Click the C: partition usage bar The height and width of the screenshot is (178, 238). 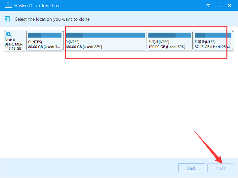tap(45, 35)
